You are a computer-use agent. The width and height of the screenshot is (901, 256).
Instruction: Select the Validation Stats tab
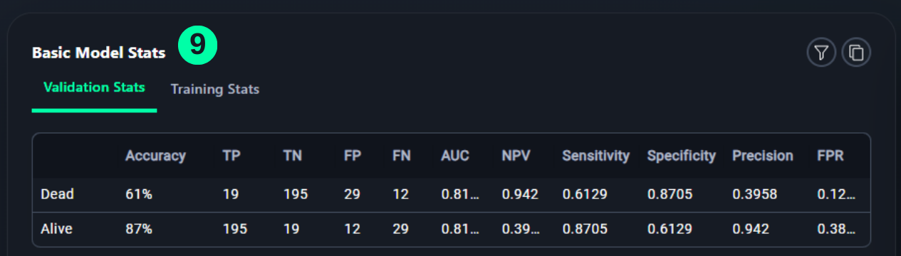tap(94, 87)
